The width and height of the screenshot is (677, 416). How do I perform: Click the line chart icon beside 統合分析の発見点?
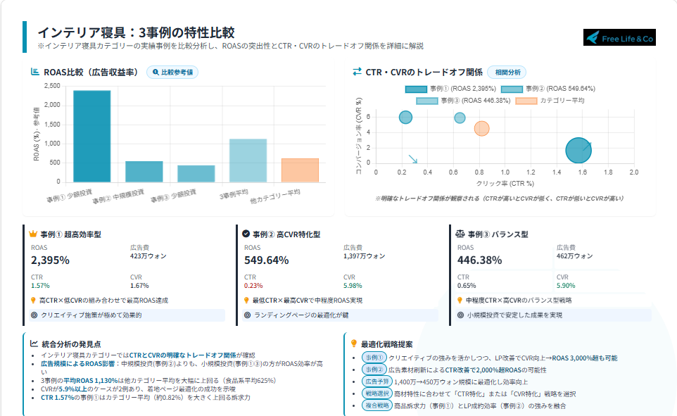(x=33, y=343)
